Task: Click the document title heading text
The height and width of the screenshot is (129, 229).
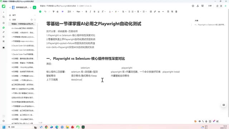Action: [x=94, y=24]
